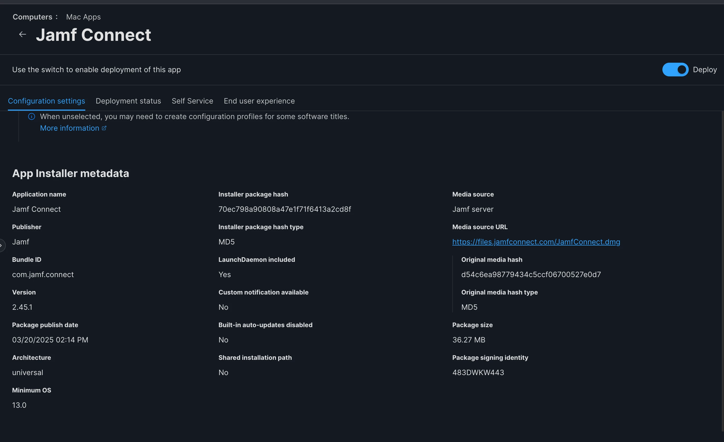Viewport: 724px width, 442px height.
Task: Navigate to Mac Apps breadcrumb
Action: [83, 17]
